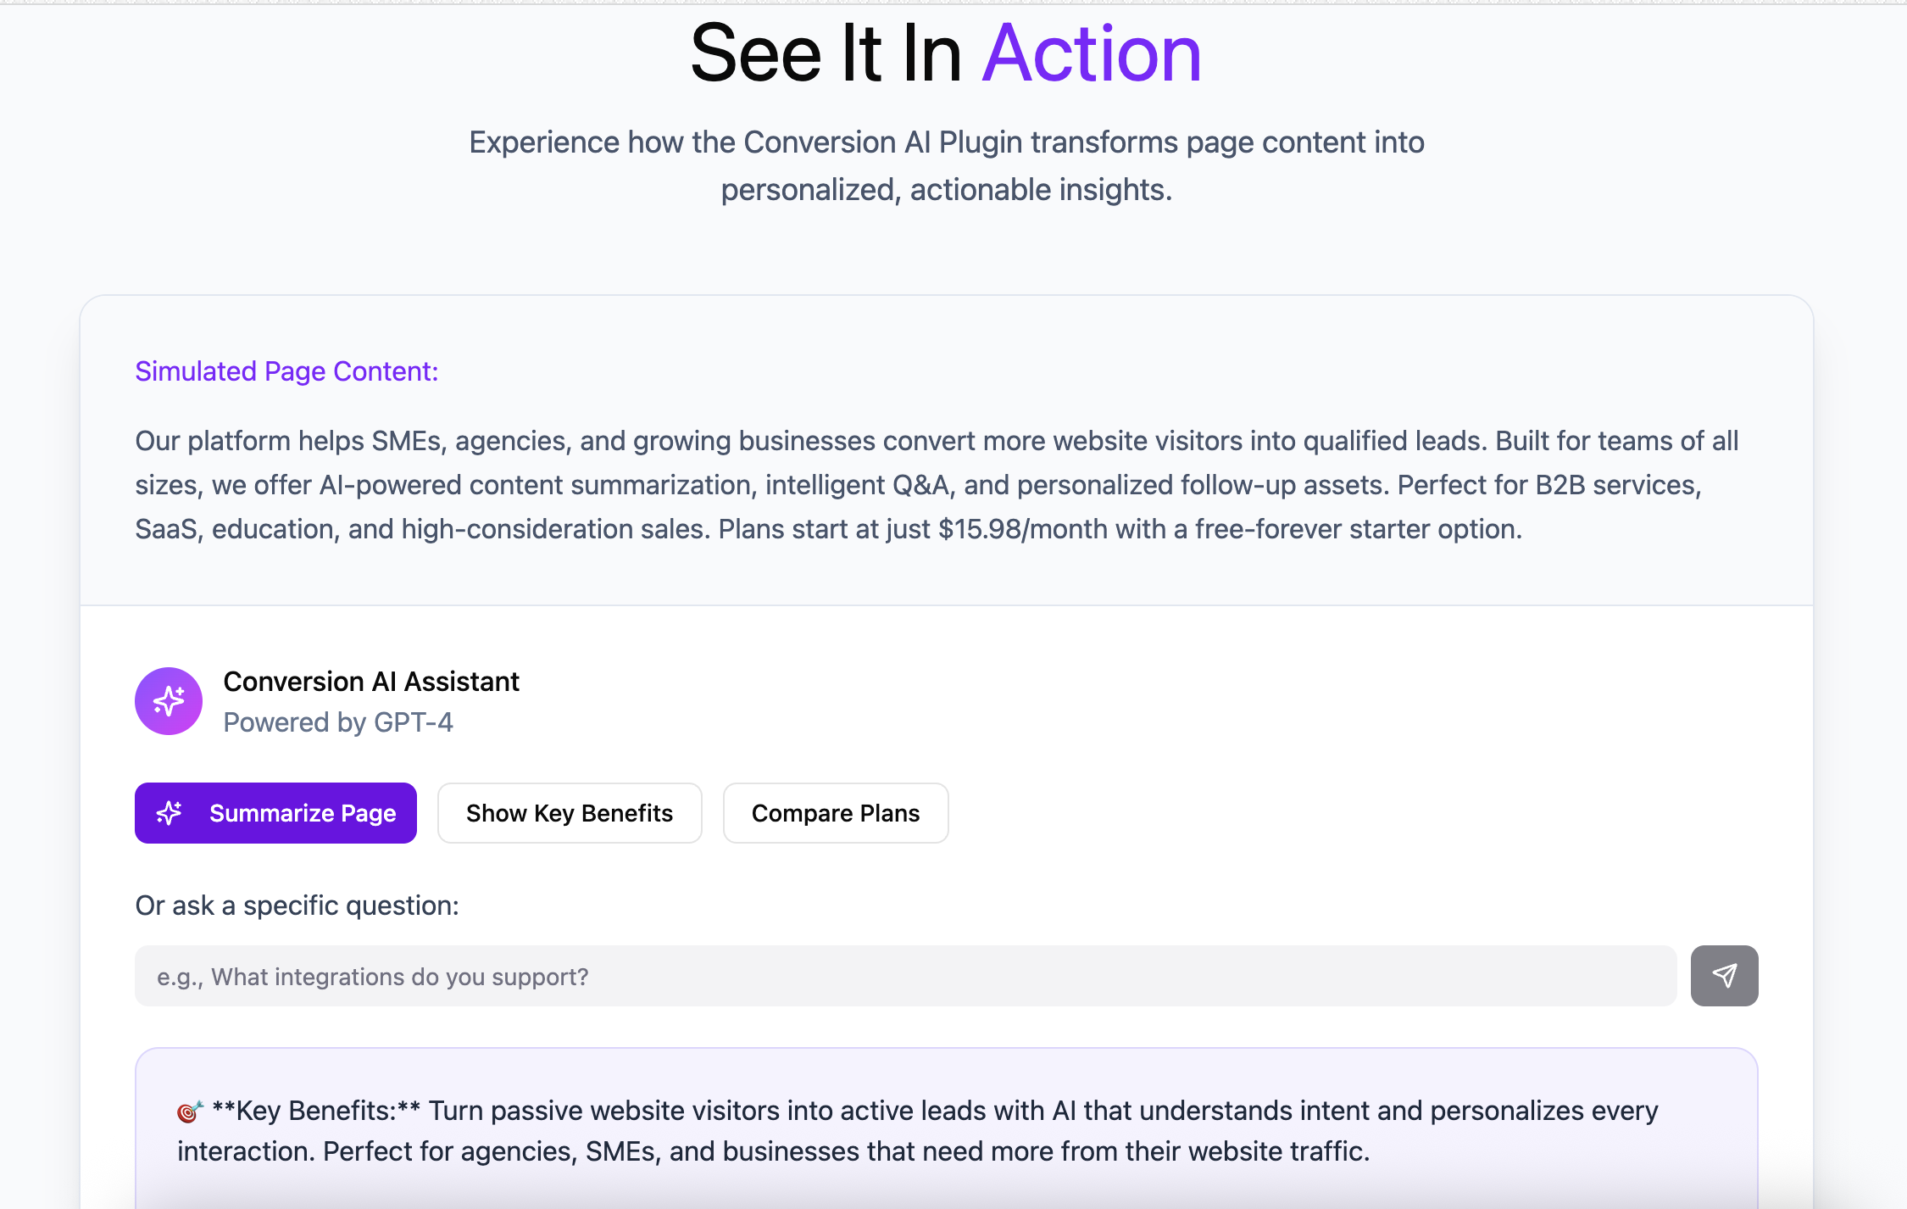Click the send arrow beside the question box
The image size is (1907, 1209).
pos(1725,976)
